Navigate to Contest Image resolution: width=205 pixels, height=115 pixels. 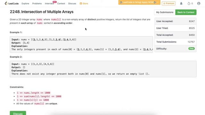(x=61, y=4)
